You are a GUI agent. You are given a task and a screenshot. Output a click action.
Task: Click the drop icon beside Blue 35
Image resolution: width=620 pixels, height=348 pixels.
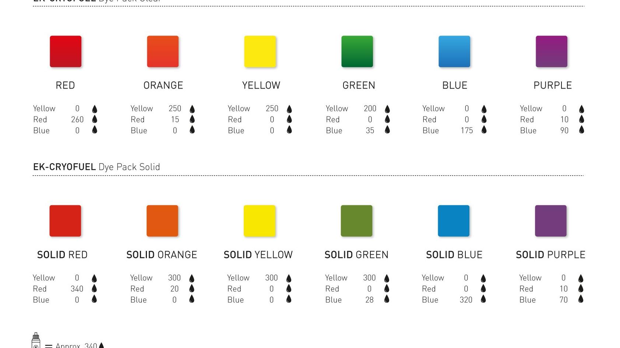click(387, 130)
